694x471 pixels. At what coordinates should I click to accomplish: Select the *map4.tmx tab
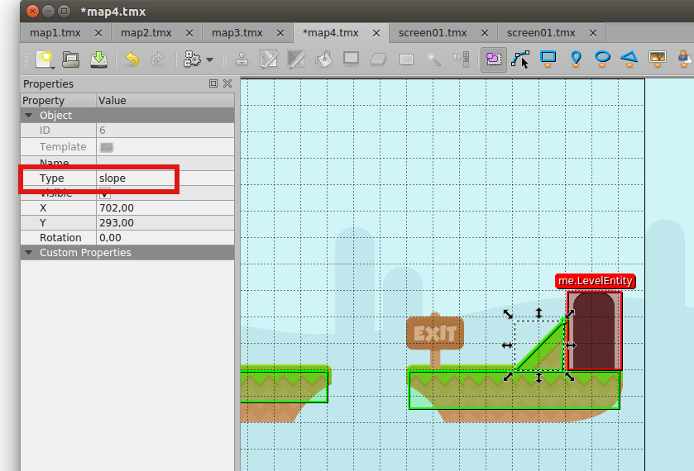click(331, 33)
